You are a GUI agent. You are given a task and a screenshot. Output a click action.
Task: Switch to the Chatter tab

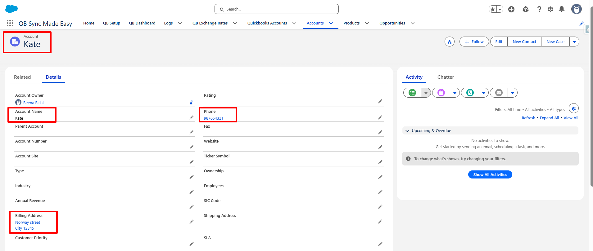tap(446, 77)
